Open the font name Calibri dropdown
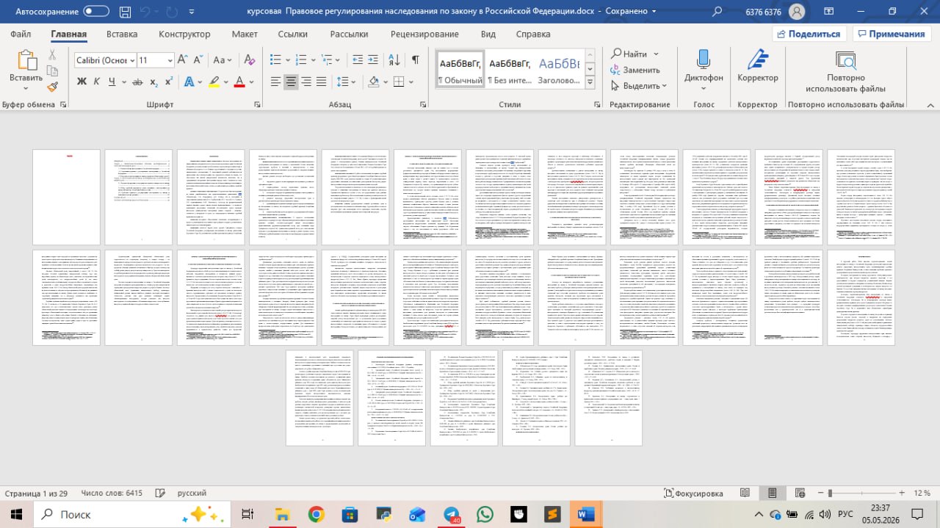This screenshot has height=528, width=940. tap(131, 60)
